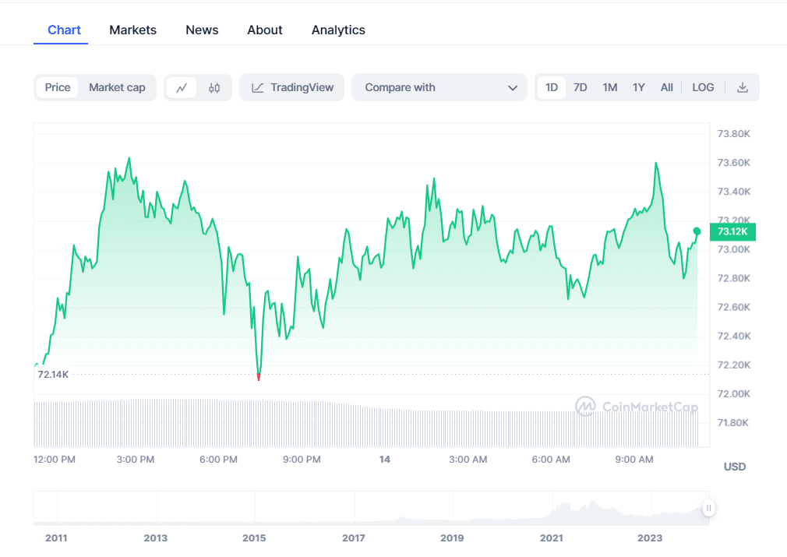The height and width of the screenshot is (557, 787).
Task: Switch the chart to candlestick view
Action: (214, 87)
